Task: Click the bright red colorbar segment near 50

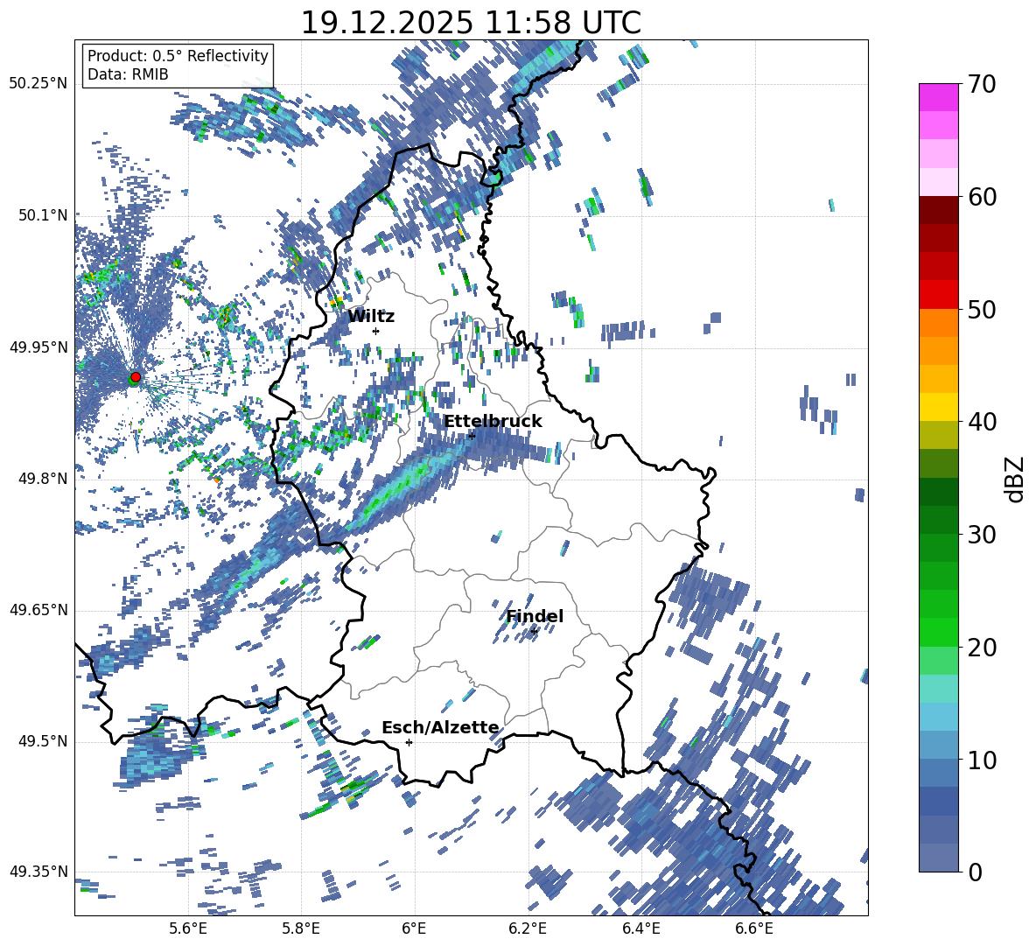Action: coord(938,294)
